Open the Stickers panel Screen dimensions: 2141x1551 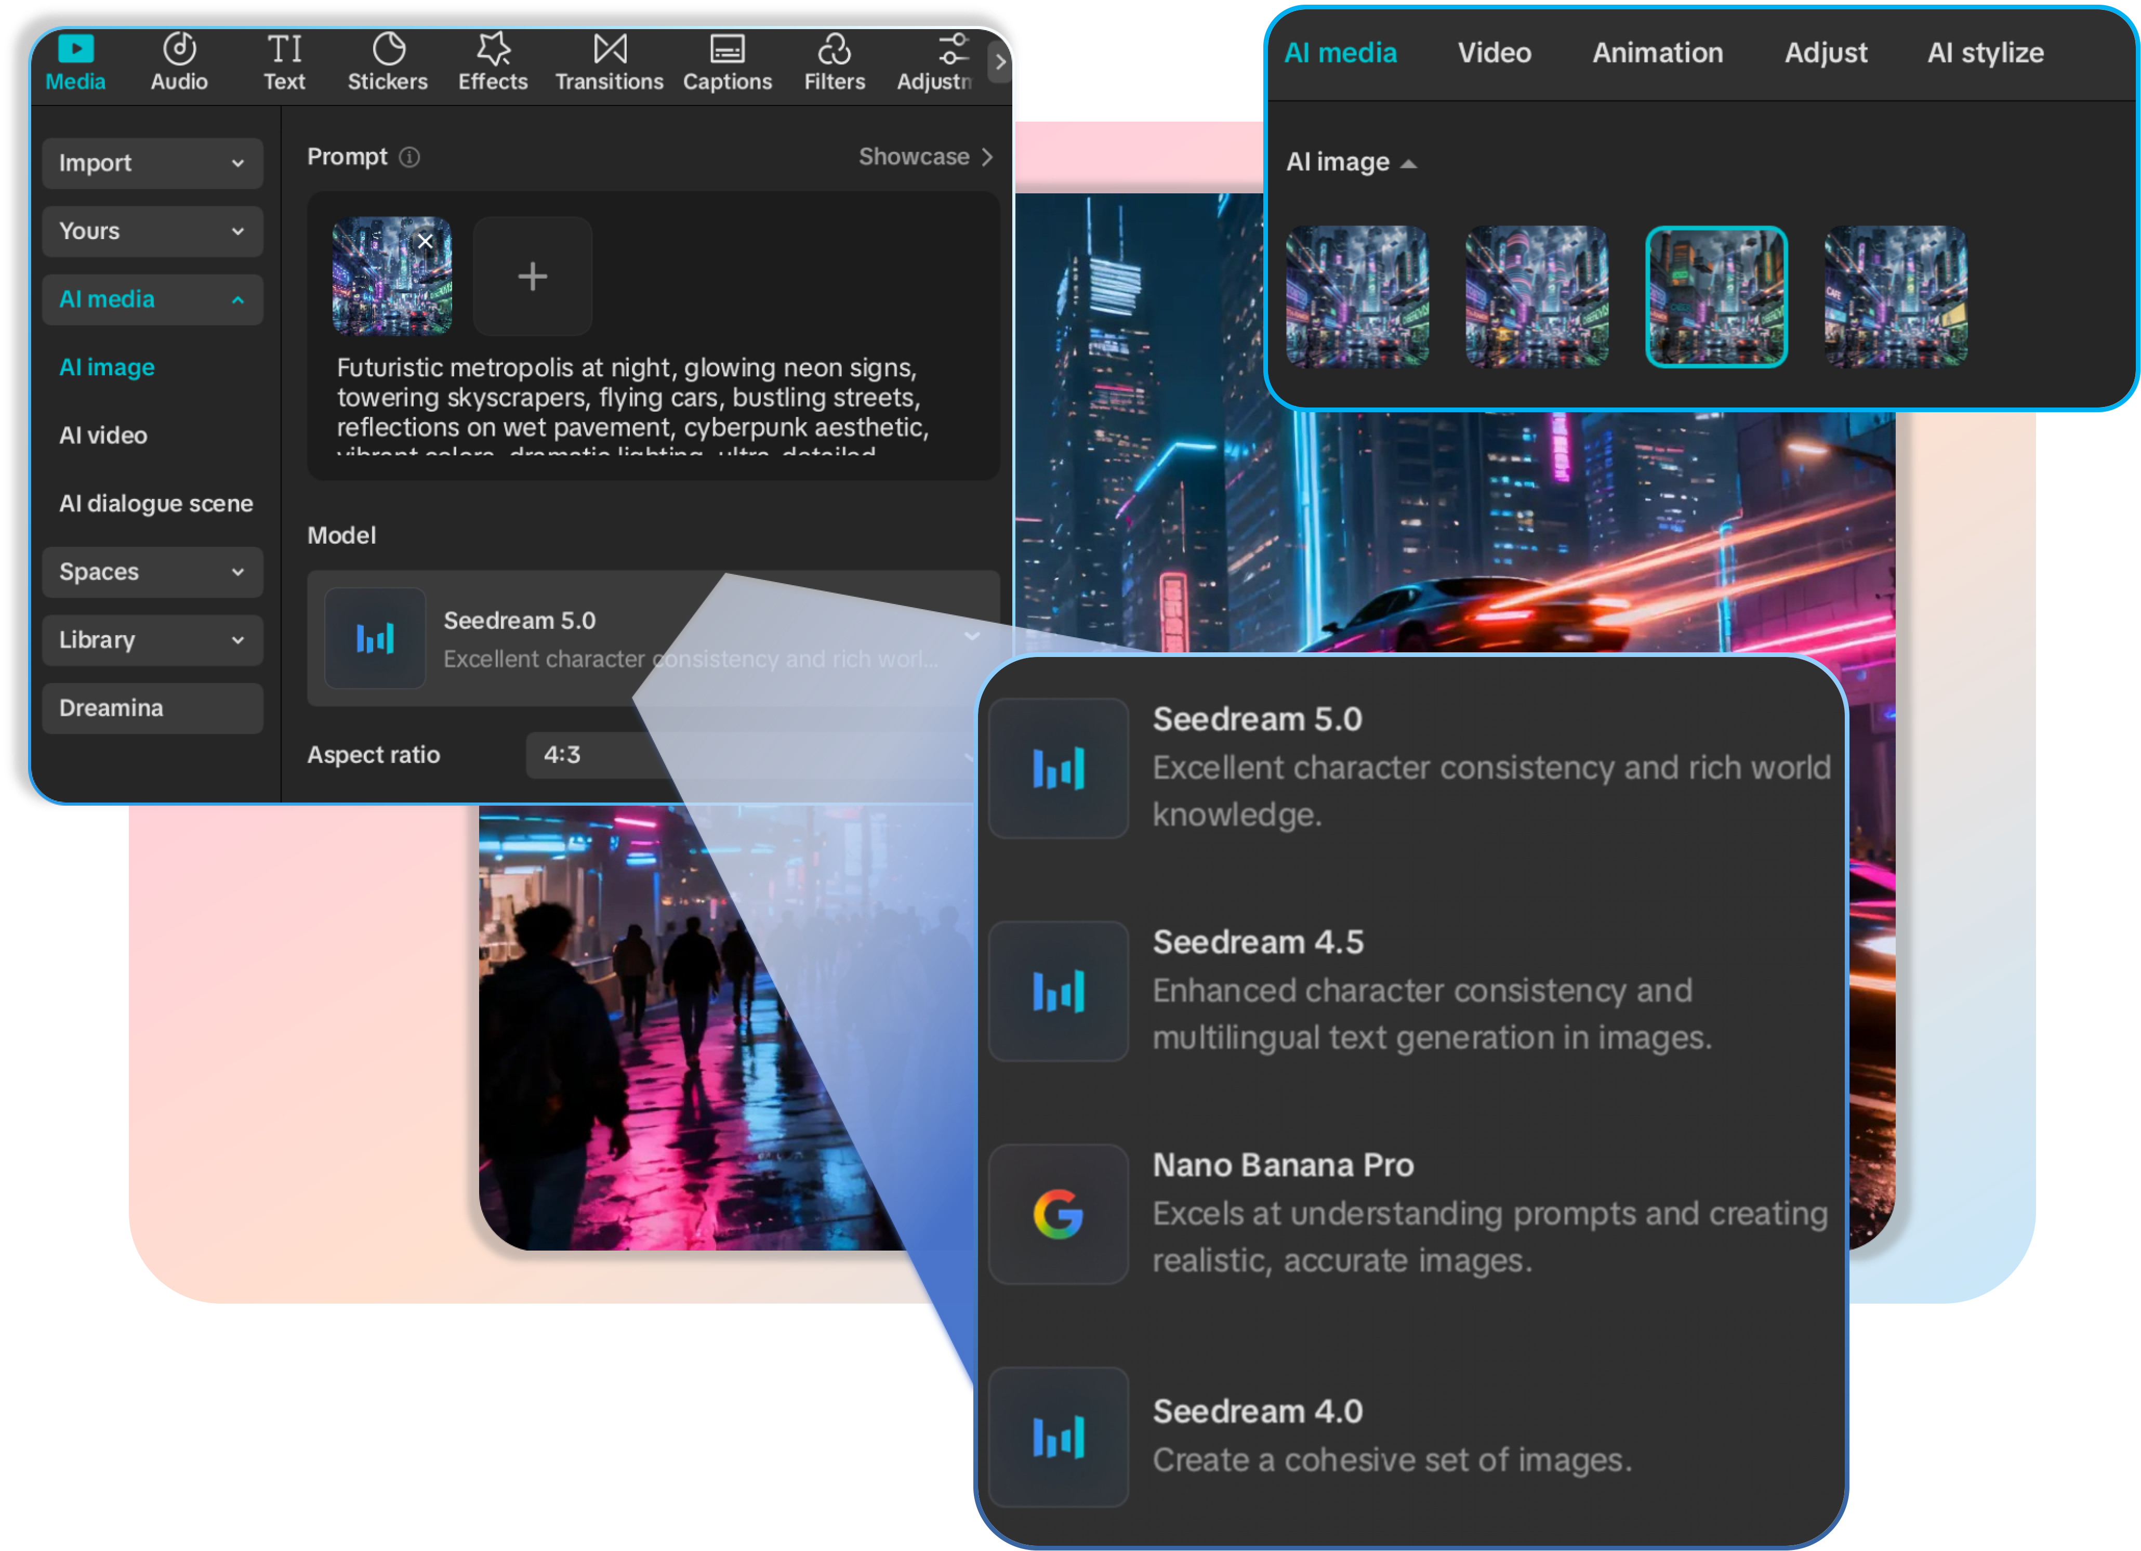pyautogui.click(x=387, y=60)
